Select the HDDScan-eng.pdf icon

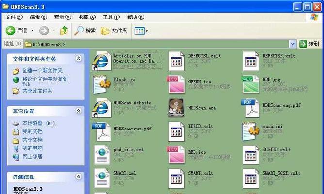(x=250, y=108)
